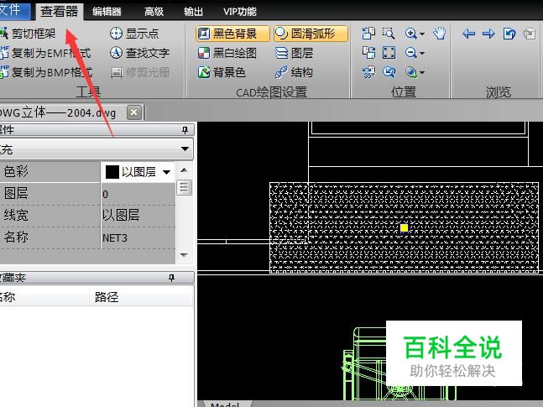
Task: Toggle 黑白绘图 black and white drawing
Action: (227, 53)
